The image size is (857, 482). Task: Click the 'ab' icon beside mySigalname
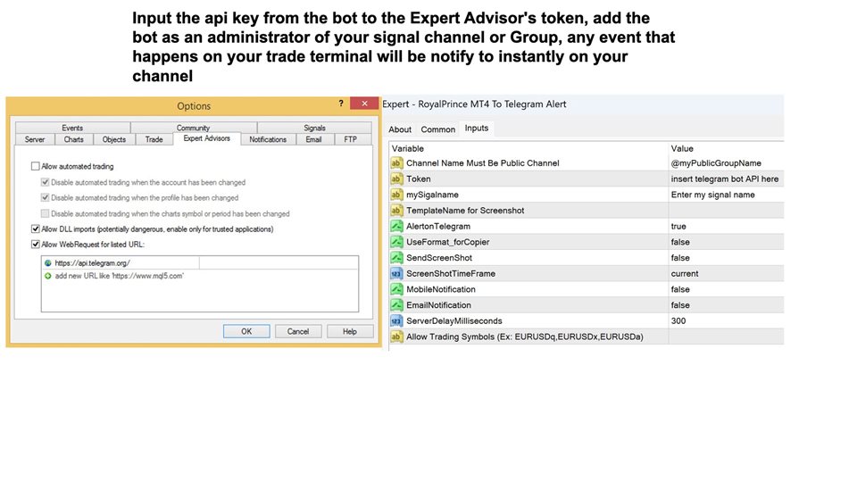[x=396, y=195]
